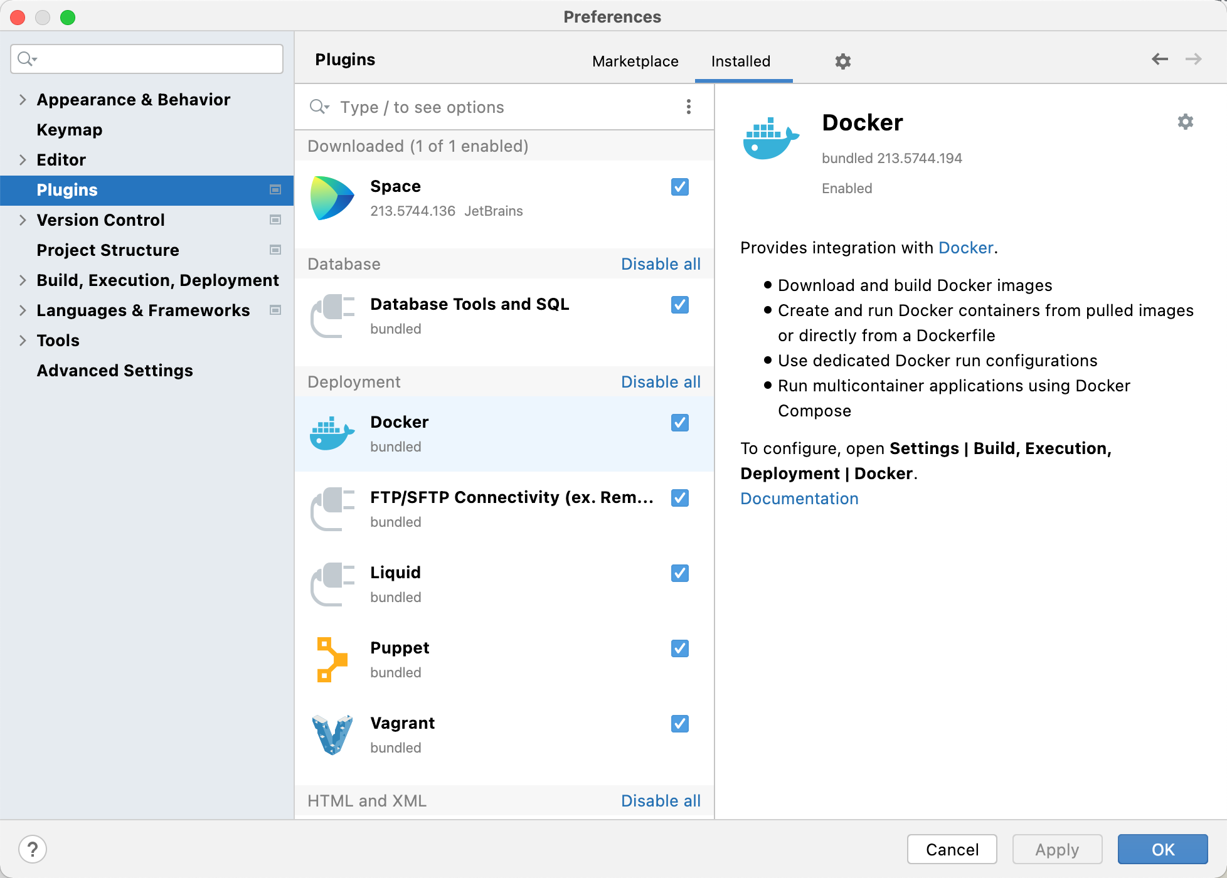Open Docker plugin gear options in details pane
The height and width of the screenshot is (878, 1227).
(x=1185, y=122)
